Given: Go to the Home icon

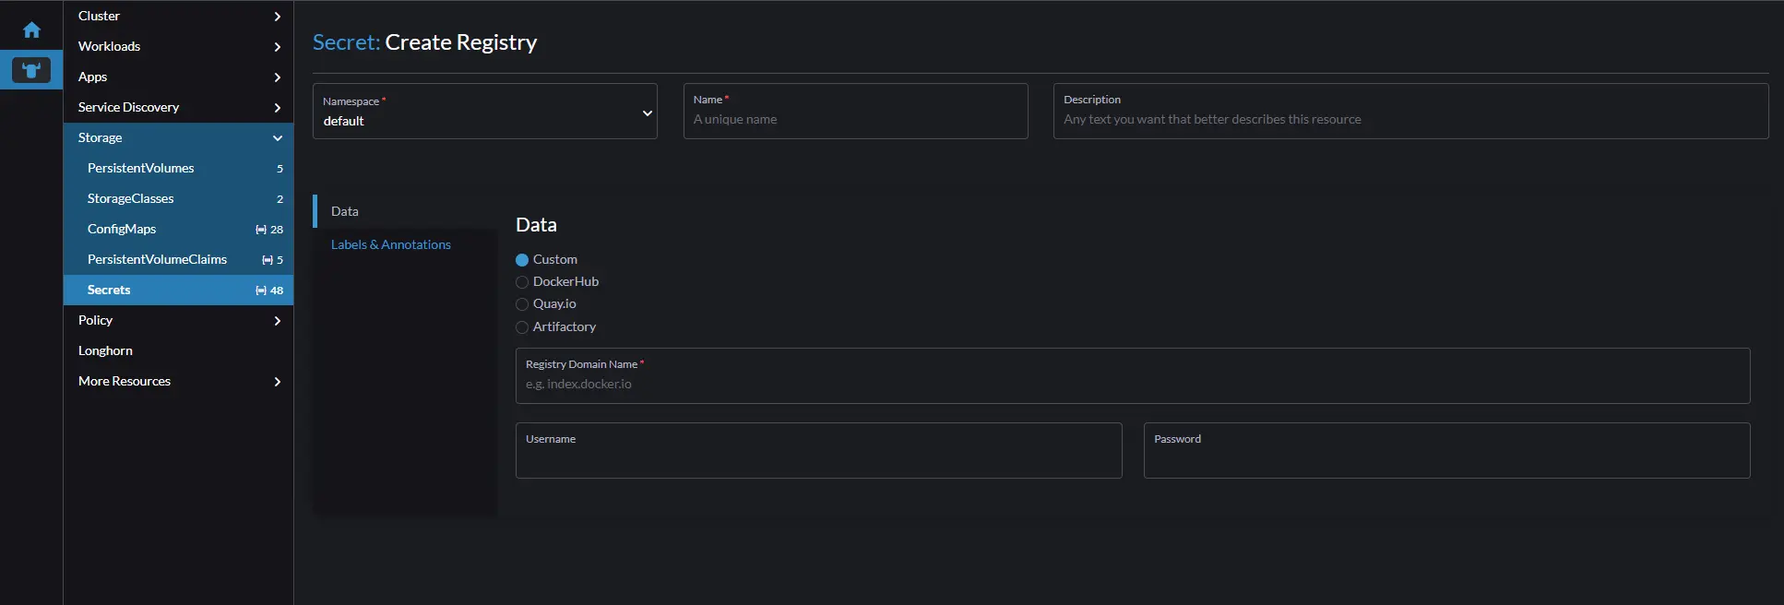Looking at the screenshot, I should coord(31,30).
